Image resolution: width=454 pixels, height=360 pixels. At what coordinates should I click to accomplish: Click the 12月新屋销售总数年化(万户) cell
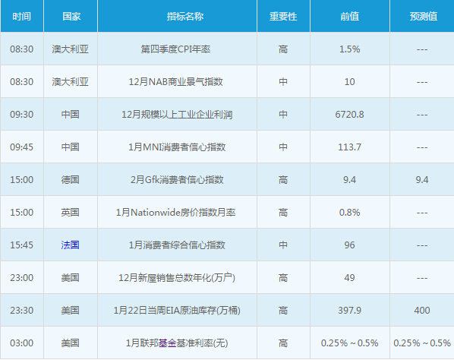(x=177, y=278)
